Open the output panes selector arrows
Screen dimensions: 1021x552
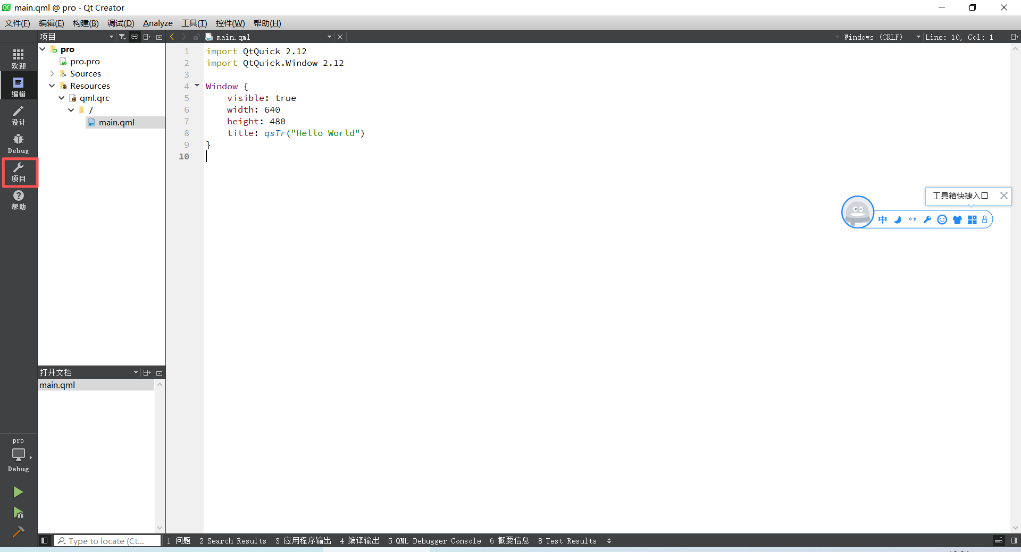tap(609, 541)
